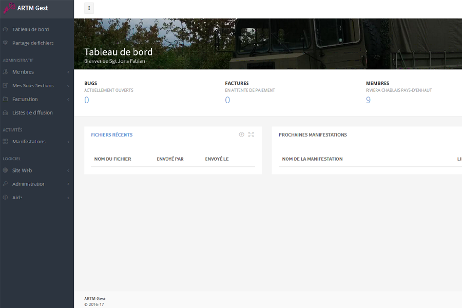Click the Membres count number 9
This screenshot has width=462, height=308.
tap(368, 100)
